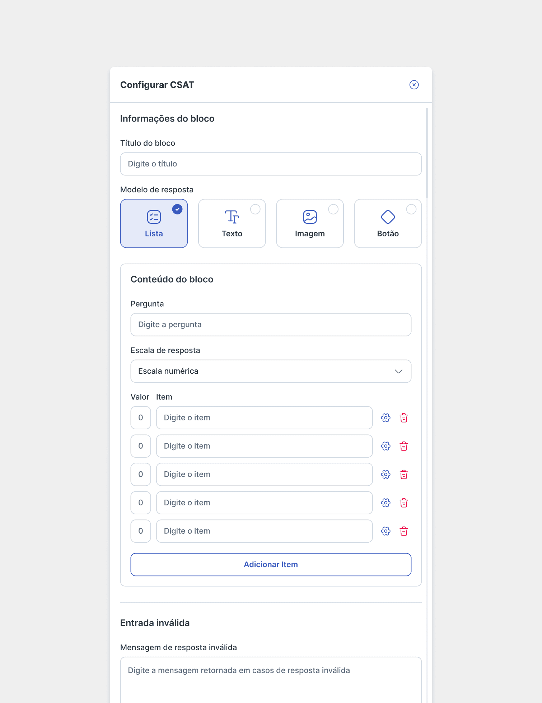The image size is (542, 703).
Task: Click the Adicionar Item button
Action: 271,565
